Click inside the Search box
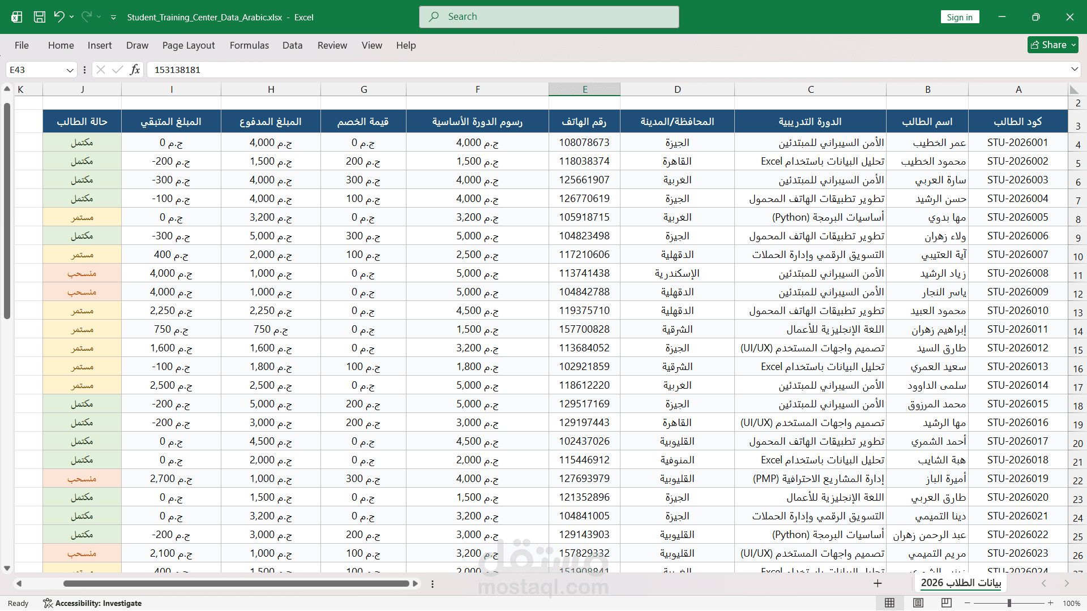 coord(549,17)
